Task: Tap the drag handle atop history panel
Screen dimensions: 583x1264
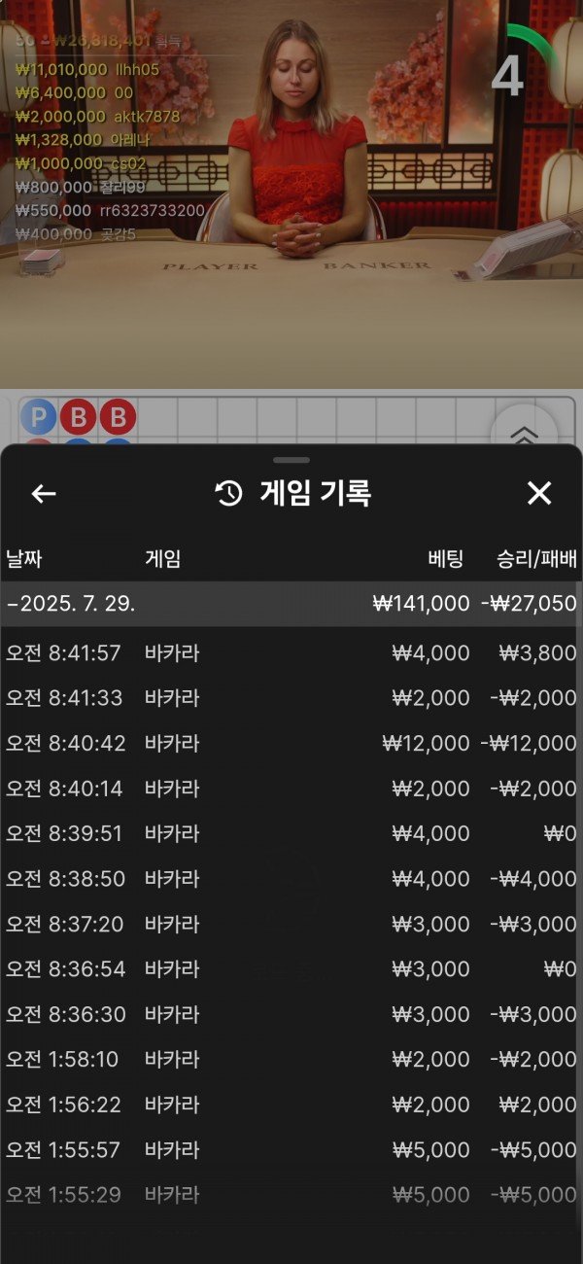Action: pyautogui.click(x=291, y=460)
